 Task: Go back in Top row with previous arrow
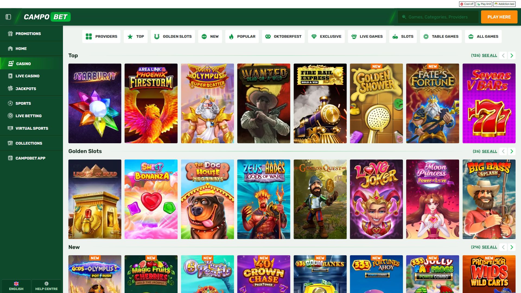point(503,56)
